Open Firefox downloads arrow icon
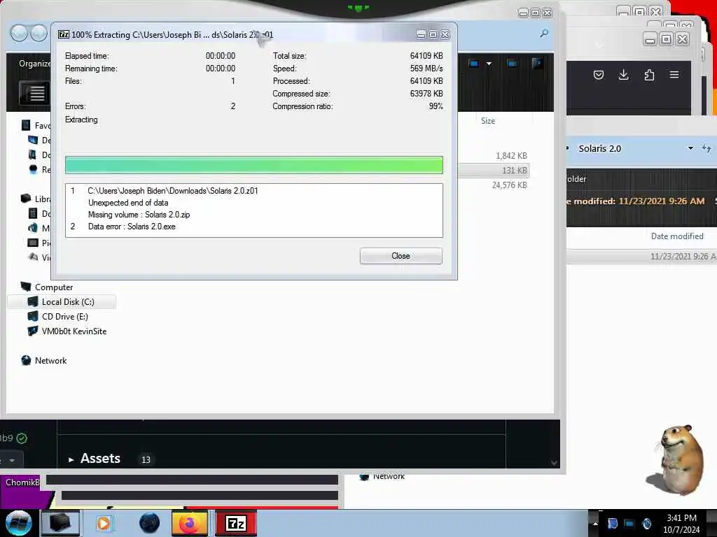This screenshot has width=717, height=537. pyautogui.click(x=623, y=75)
